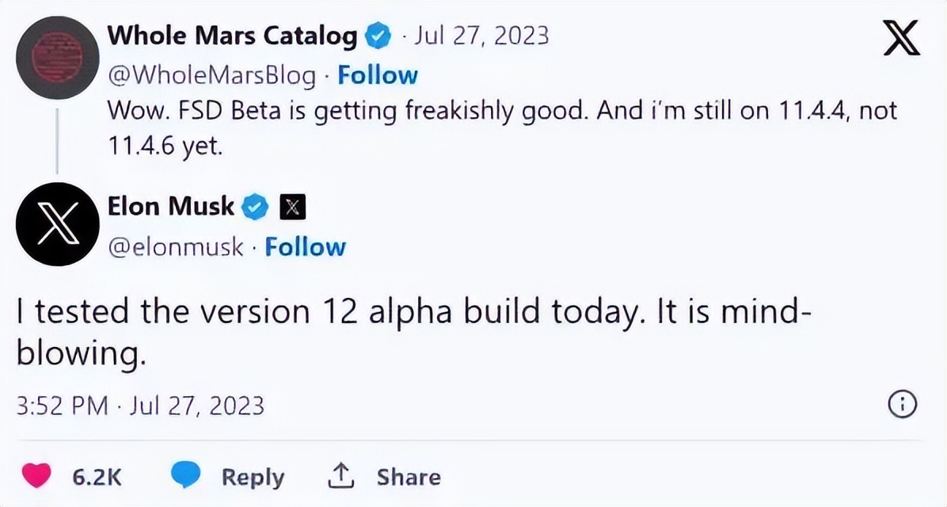Click the X logo in the top corner
The height and width of the screenshot is (507, 947).
click(x=902, y=38)
